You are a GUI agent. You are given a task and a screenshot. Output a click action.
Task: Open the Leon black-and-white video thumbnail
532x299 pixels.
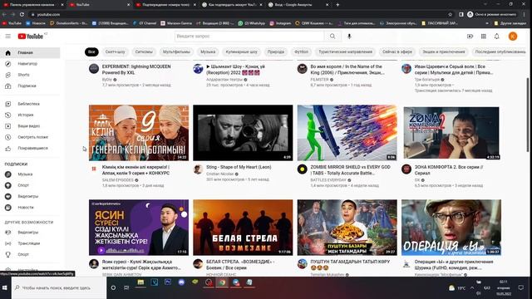point(243,133)
